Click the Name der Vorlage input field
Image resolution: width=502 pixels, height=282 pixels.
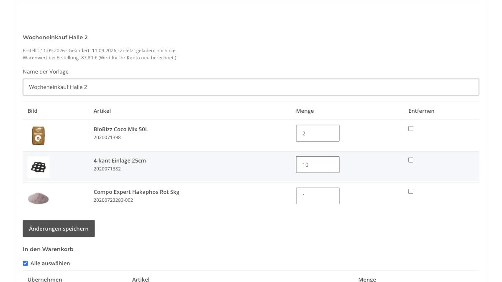(x=251, y=87)
